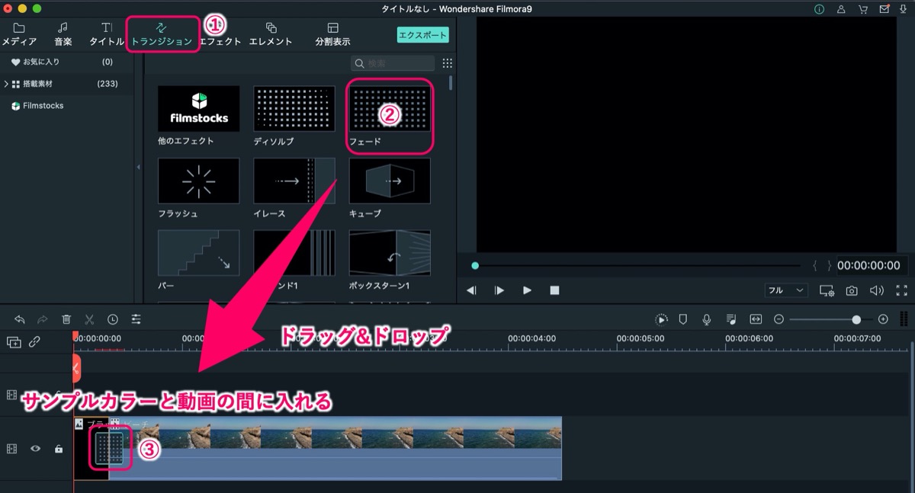Screen dimensions: 915x493
Task: Open the shopping cart icon in title bar
Action: 862,9
